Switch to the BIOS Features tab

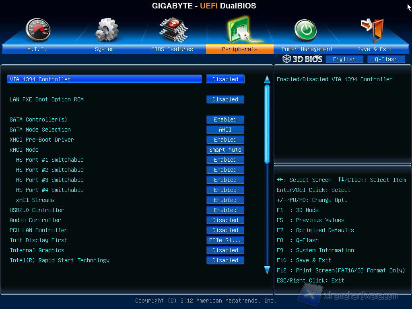[172, 49]
